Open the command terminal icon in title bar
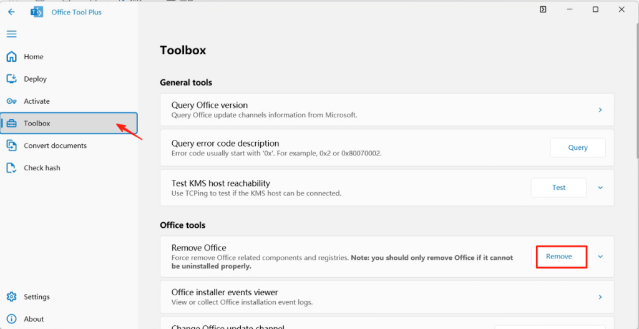The image size is (639, 329). 544,9
